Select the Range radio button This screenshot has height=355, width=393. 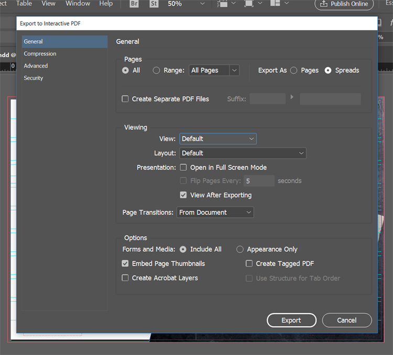156,70
